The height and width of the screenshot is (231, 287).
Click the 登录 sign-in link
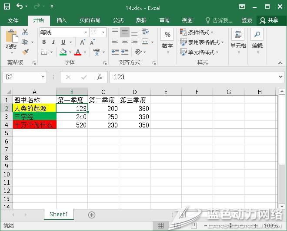pyautogui.click(x=247, y=20)
